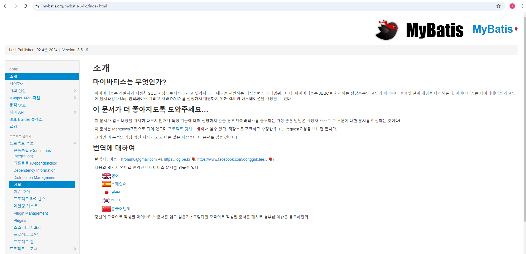Click external link icon after 프로젝트 깃허브
This screenshot has width=526, height=254.
click(x=199, y=129)
